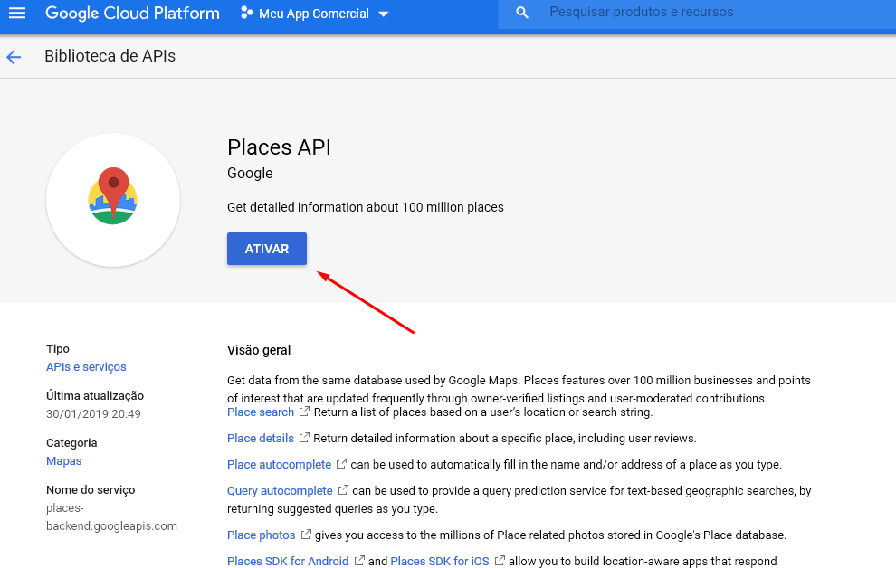Click external-link icon next to Place search
This screenshot has height=568, width=896.
305,411
